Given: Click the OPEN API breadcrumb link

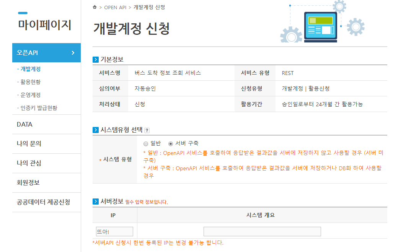Looking at the screenshot, I should pyautogui.click(x=115, y=8).
